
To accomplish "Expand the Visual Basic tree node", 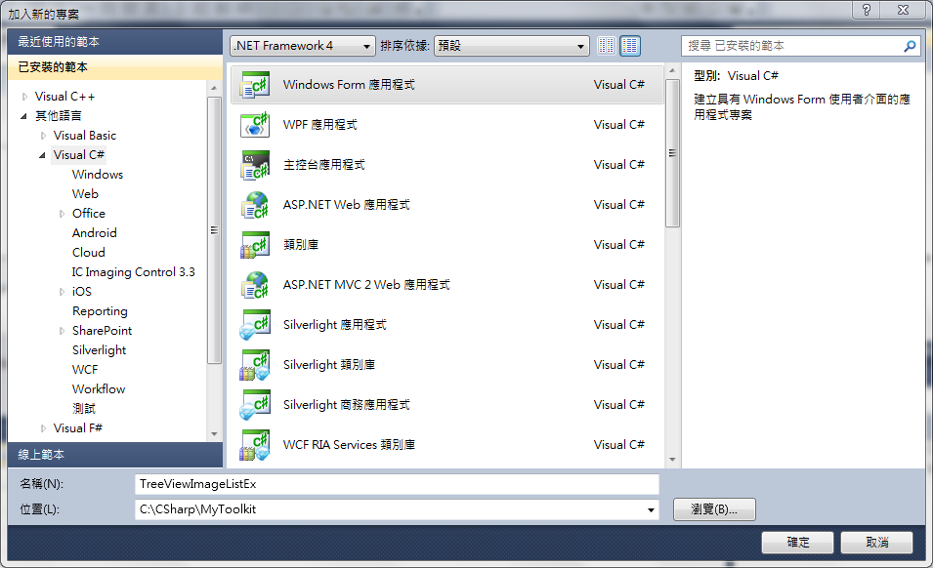I will tap(43, 136).
